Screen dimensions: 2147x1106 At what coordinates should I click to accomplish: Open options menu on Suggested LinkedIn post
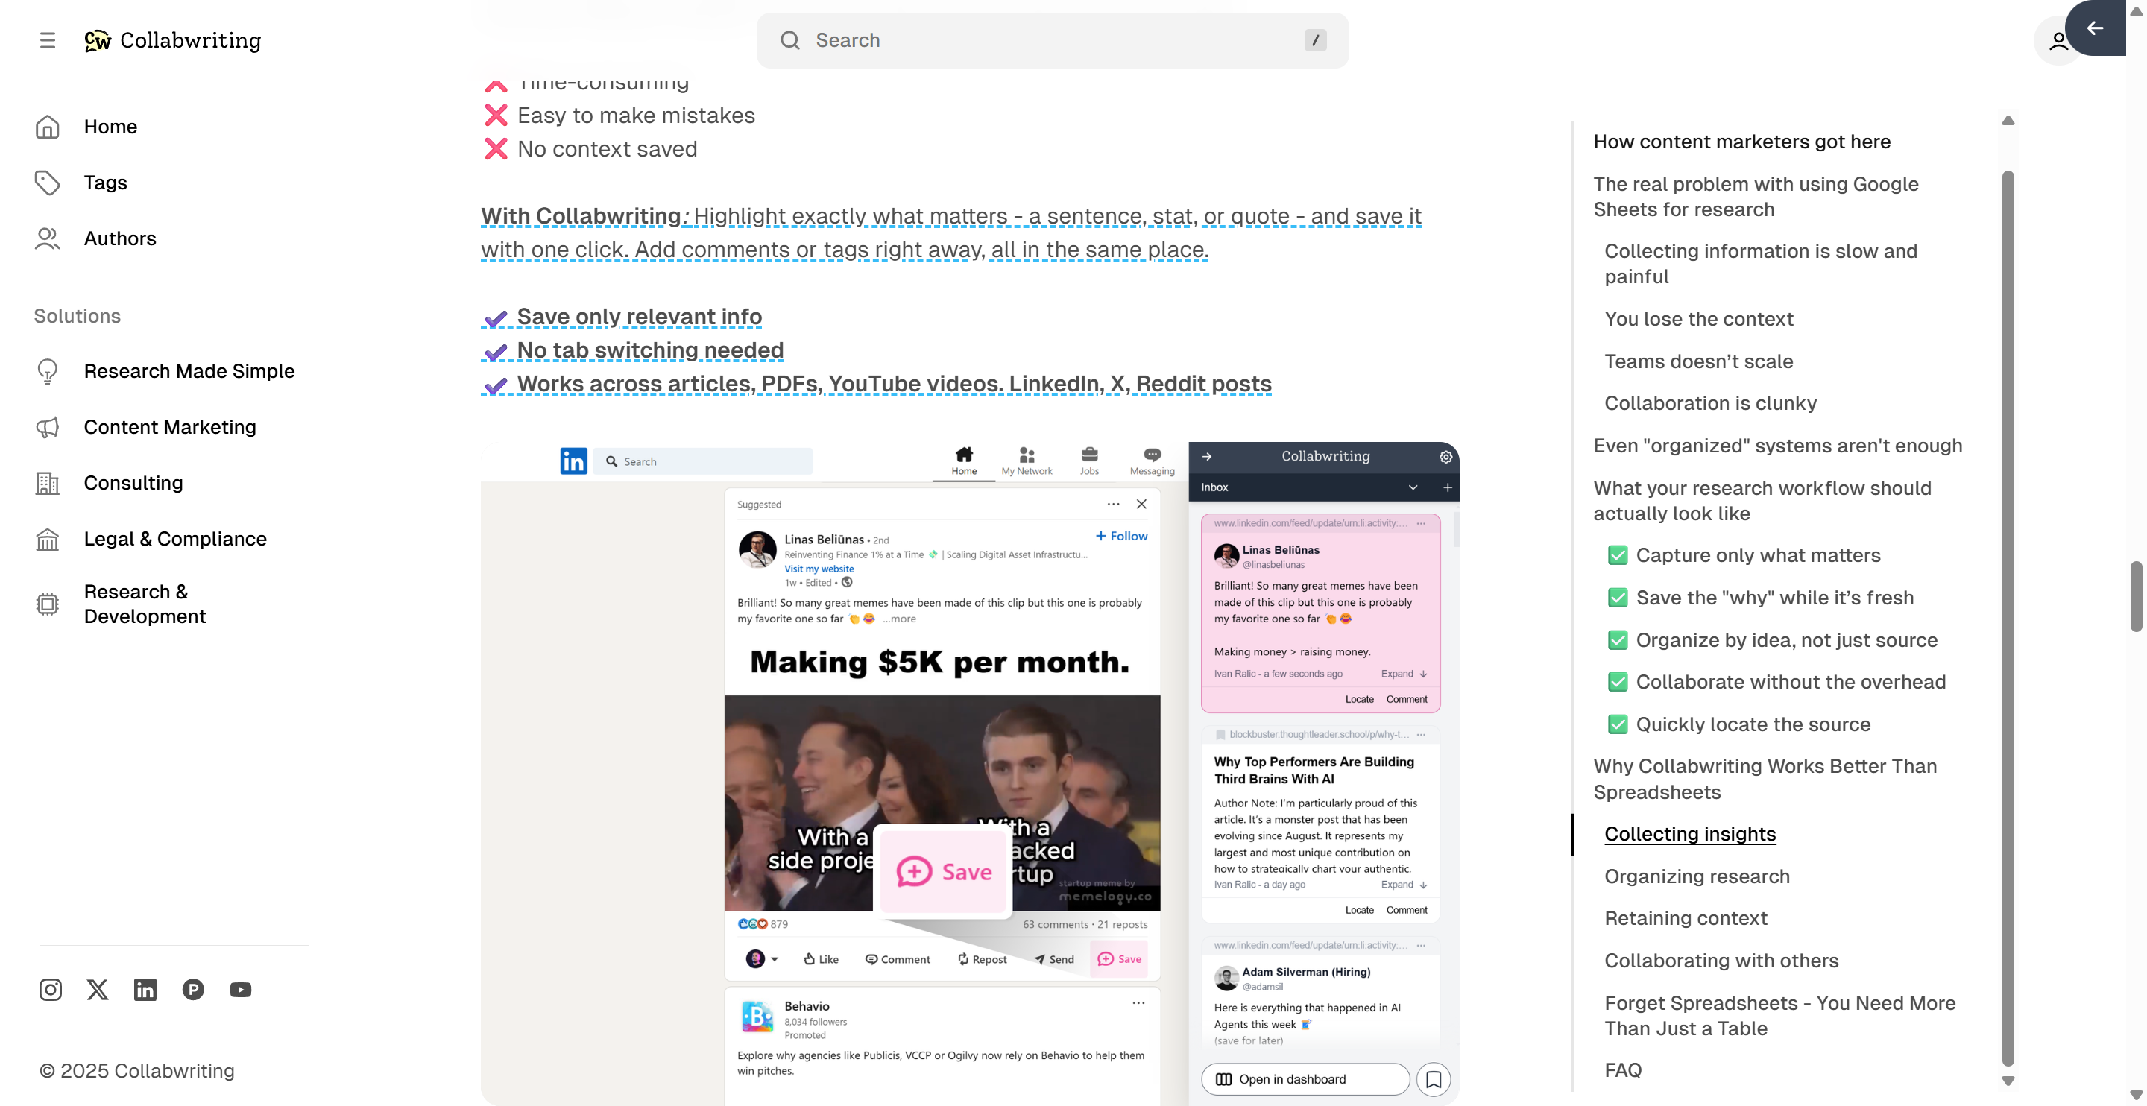click(1113, 503)
